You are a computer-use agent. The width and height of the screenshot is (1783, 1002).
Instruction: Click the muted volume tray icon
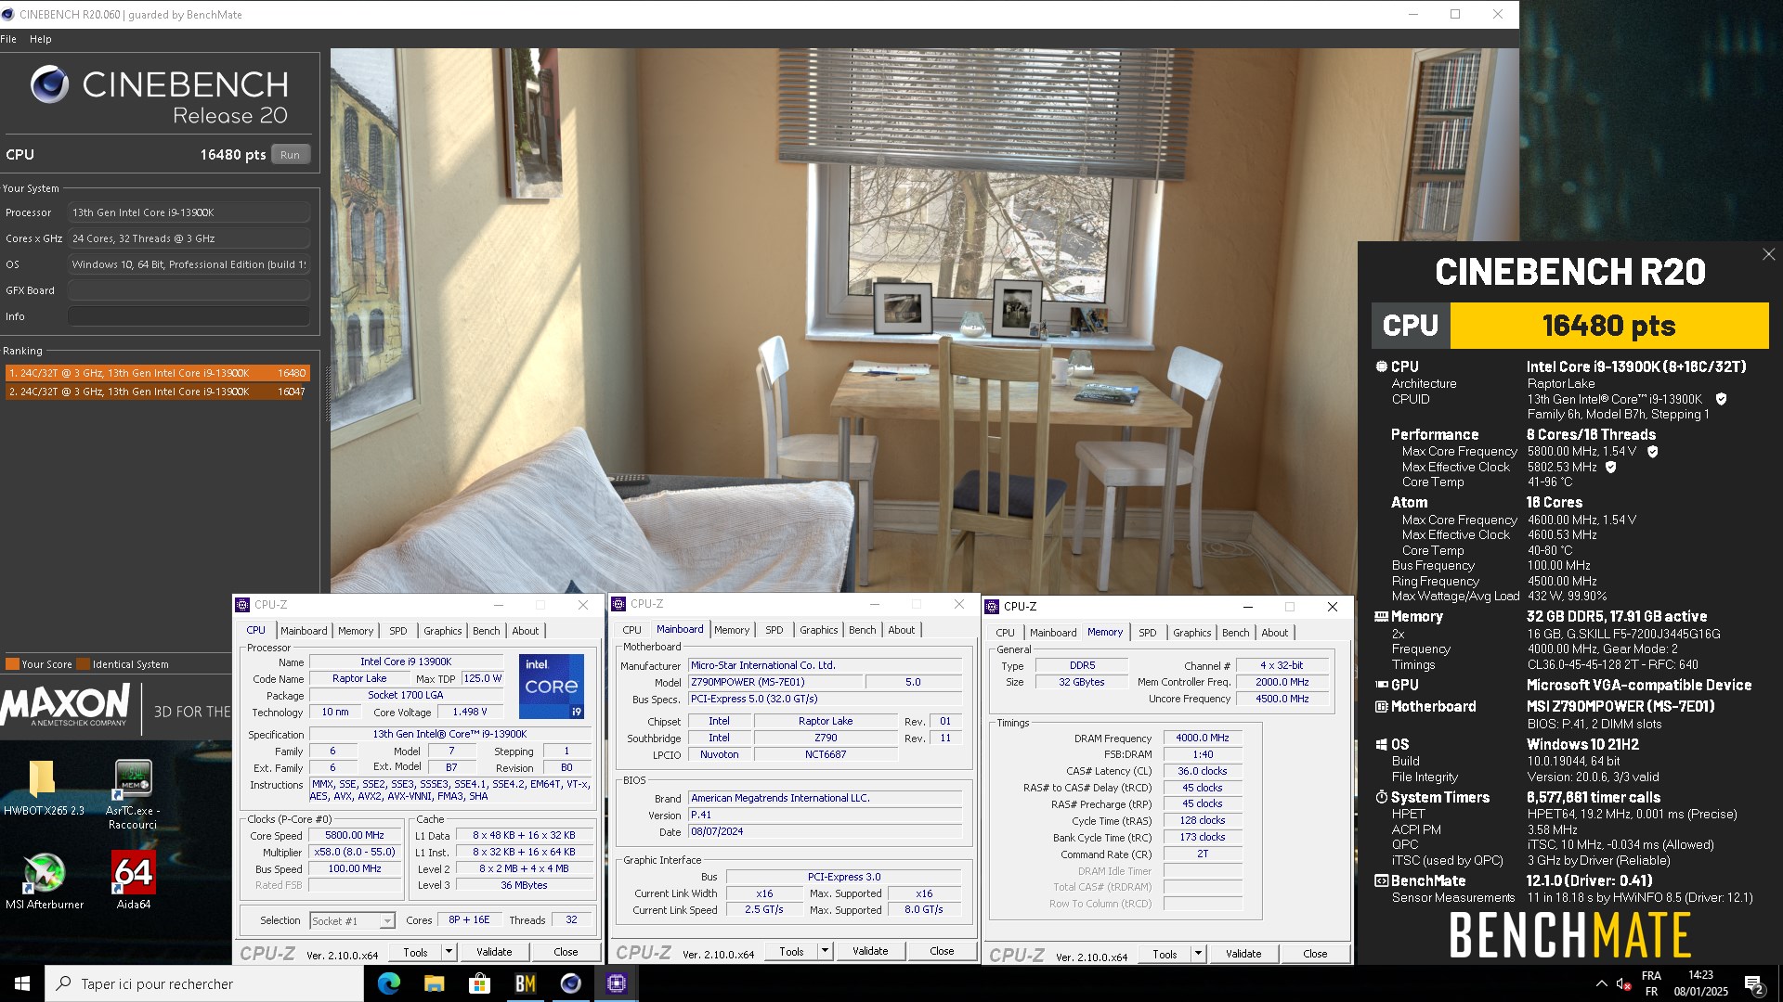click(x=1624, y=983)
